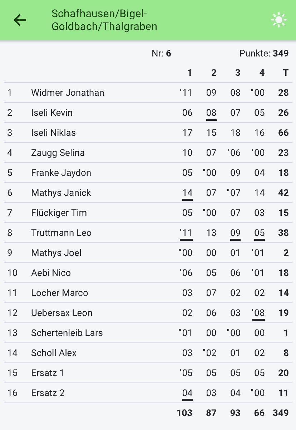Click the T total column header

[x=285, y=73]
